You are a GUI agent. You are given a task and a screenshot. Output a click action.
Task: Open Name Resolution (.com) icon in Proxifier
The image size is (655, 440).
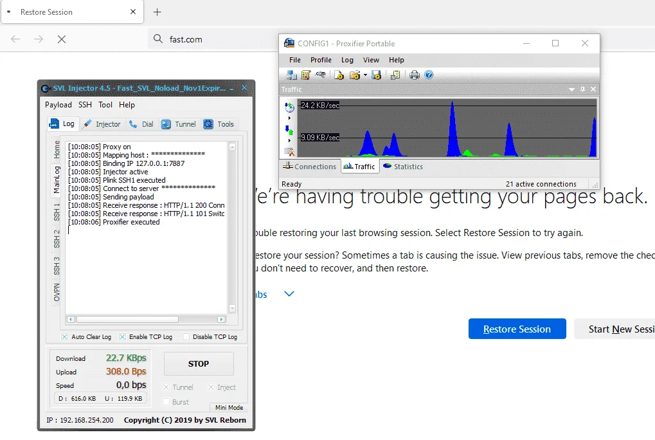coord(320,75)
